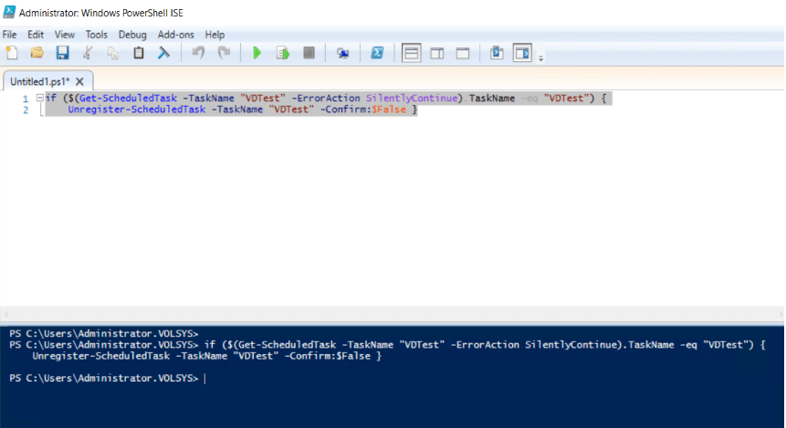Image resolution: width=786 pixels, height=428 pixels.
Task: Run Selection toolbar icon
Action: [283, 53]
